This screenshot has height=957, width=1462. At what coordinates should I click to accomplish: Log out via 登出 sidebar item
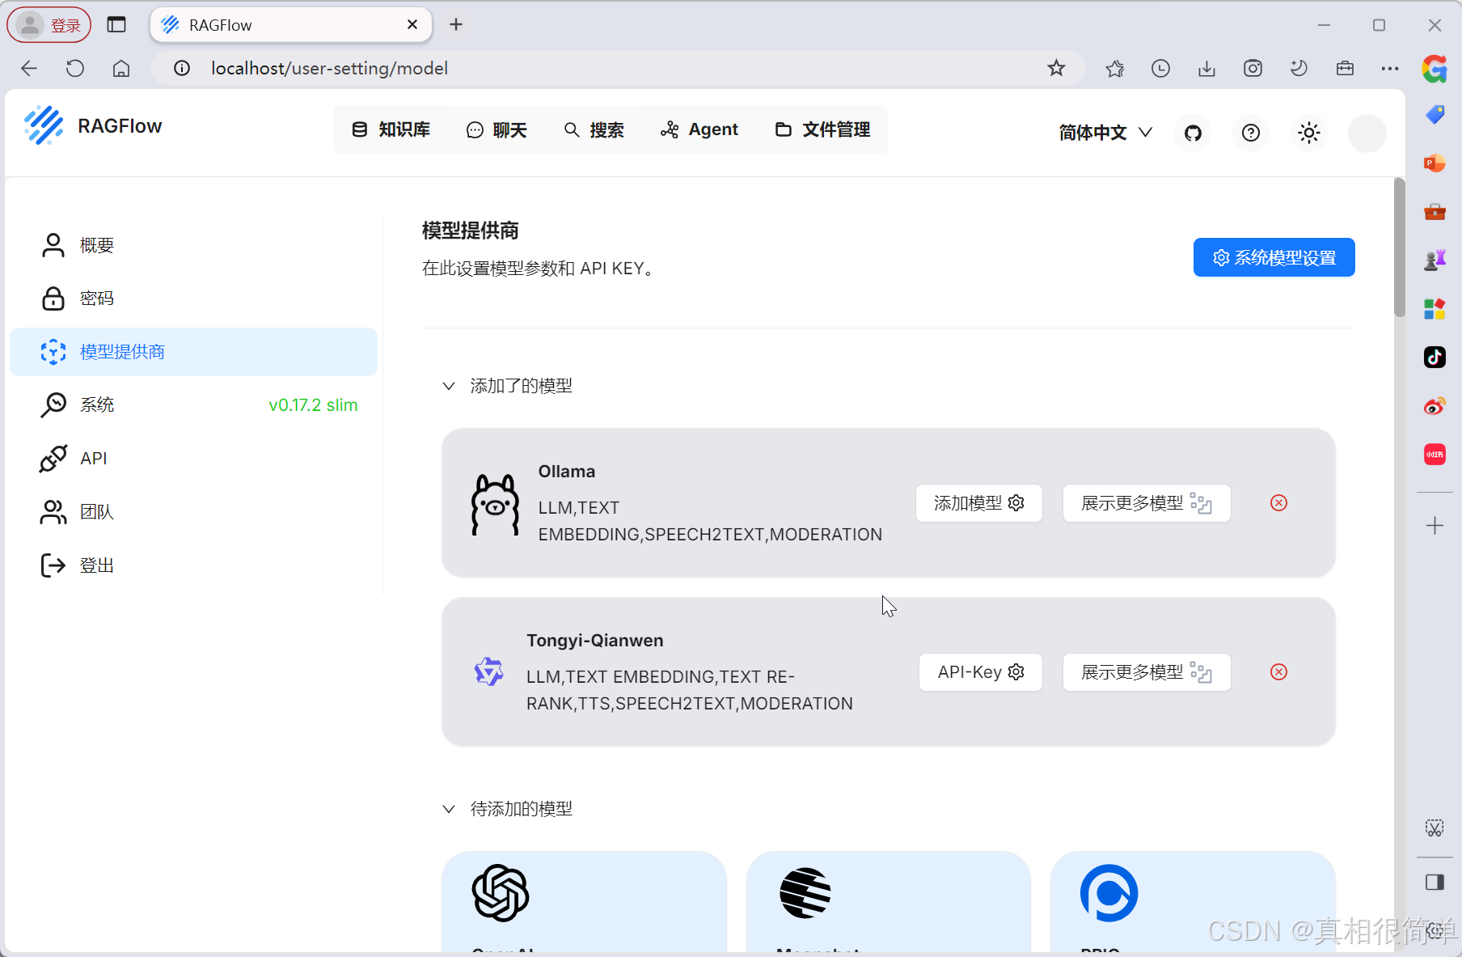[x=194, y=565]
